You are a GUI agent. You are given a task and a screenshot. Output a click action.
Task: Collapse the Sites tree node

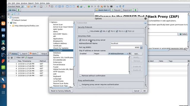tap(8, 23)
